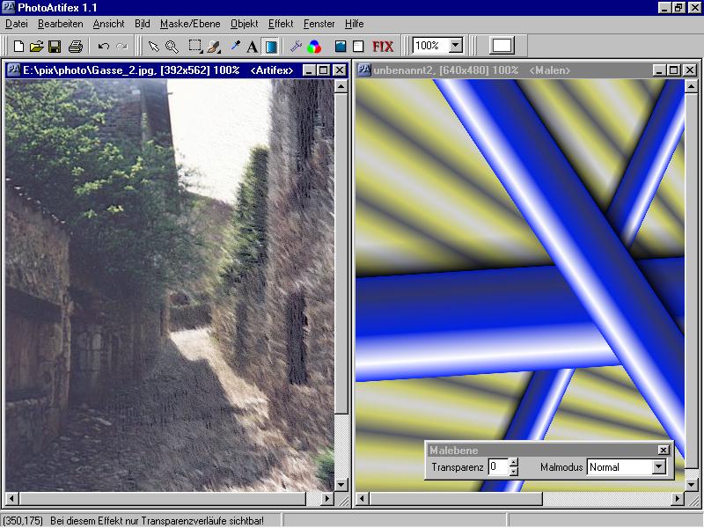Restore down the PhotoArtifex main window
Screen dimensions: 704x528
click(678, 7)
